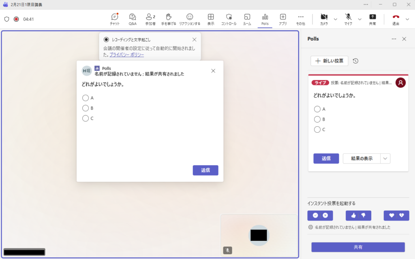Image resolution: width=415 pixels, height=259 pixels.
Task: Click 送信 button in popup poll
Action: 205,170
